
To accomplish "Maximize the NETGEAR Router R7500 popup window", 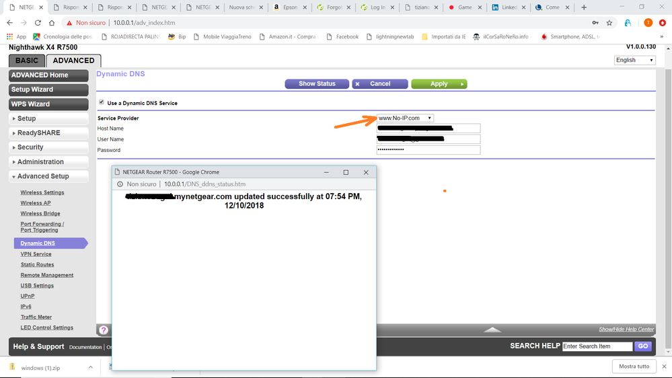I will coord(346,172).
